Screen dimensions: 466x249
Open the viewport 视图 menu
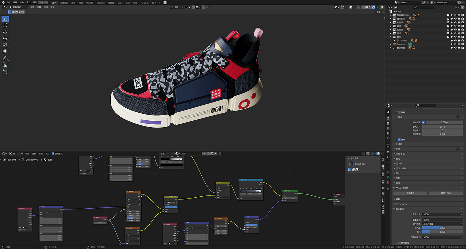click(32, 7)
